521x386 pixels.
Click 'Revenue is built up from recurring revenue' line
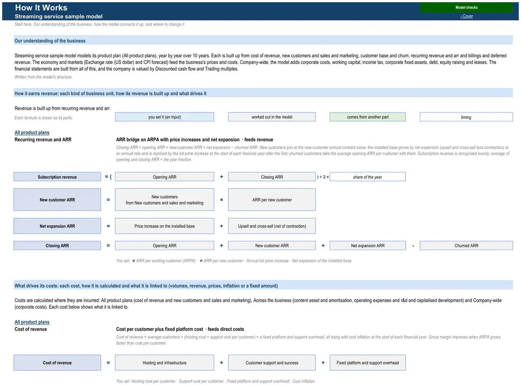[x=63, y=109]
